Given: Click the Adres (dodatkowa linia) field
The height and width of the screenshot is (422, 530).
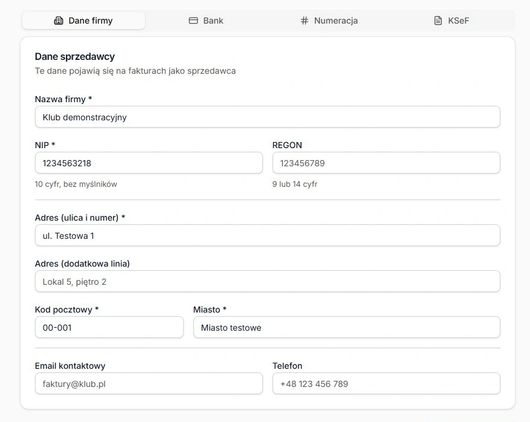Looking at the screenshot, I should coord(267,281).
